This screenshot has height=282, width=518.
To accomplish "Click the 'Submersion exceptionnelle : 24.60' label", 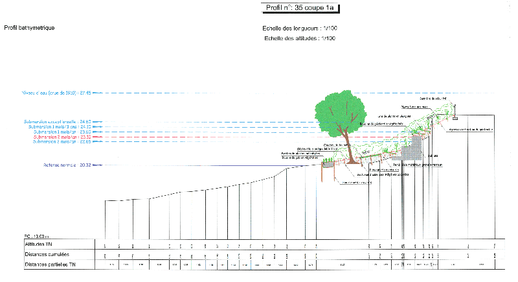I will coord(57,122).
